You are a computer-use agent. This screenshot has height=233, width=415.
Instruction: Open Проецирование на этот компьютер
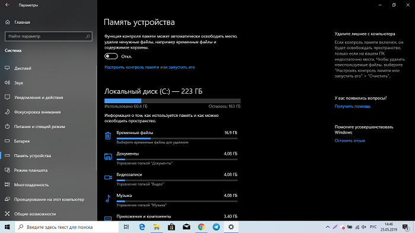[49, 199]
